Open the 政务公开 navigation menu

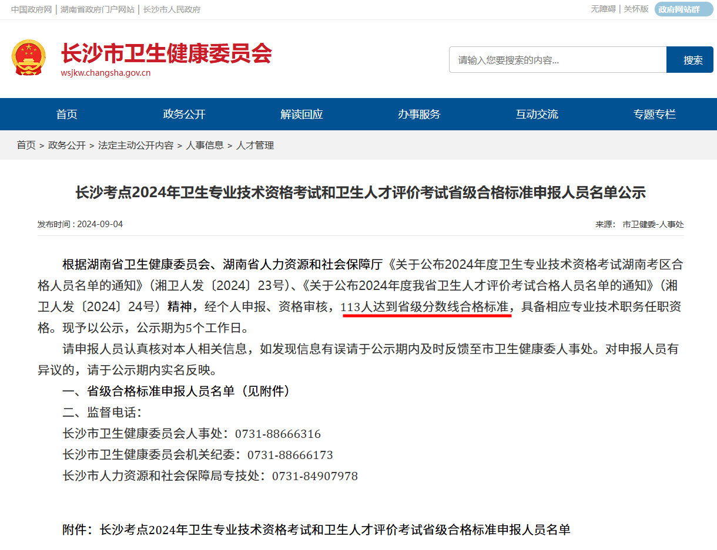(x=184, y=114)
